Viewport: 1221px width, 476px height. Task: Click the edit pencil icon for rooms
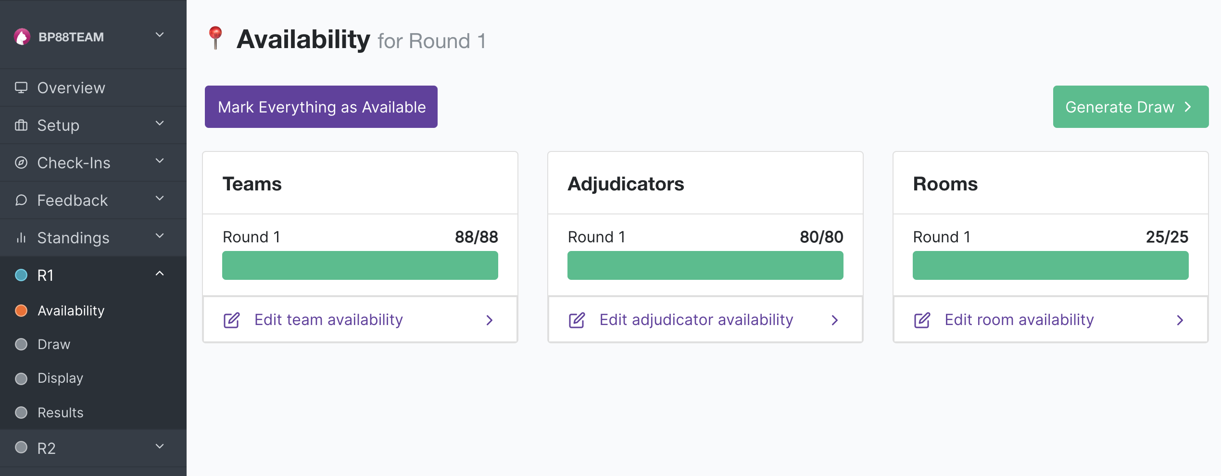(922, 320)
